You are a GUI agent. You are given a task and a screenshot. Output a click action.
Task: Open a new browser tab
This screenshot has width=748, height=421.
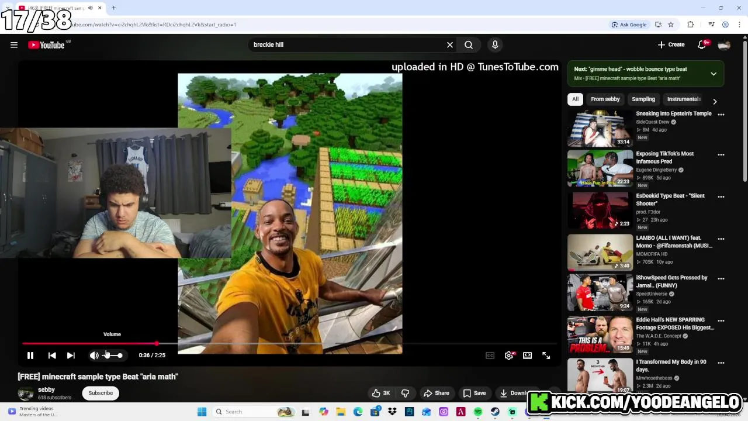[113, 8]
